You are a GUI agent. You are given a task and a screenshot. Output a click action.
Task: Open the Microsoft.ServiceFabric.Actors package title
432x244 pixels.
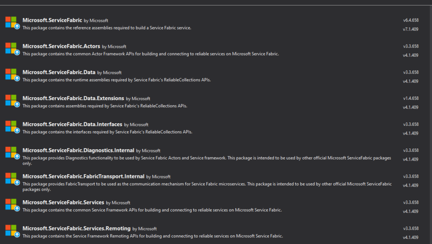pyautogui.click(x=61, y=46)
